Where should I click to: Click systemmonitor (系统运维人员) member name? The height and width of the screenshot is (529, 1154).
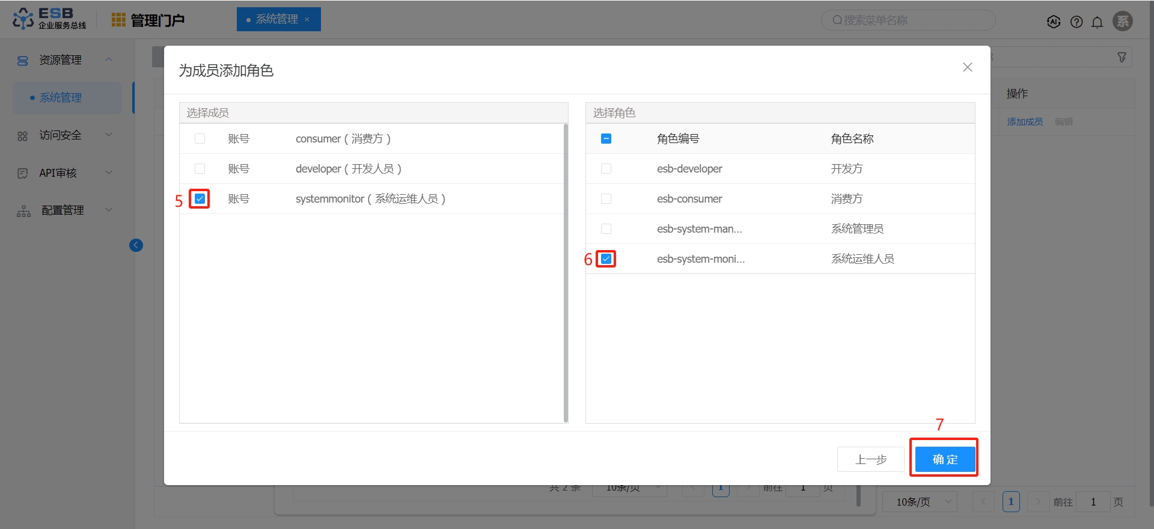(x=371, y=199)
